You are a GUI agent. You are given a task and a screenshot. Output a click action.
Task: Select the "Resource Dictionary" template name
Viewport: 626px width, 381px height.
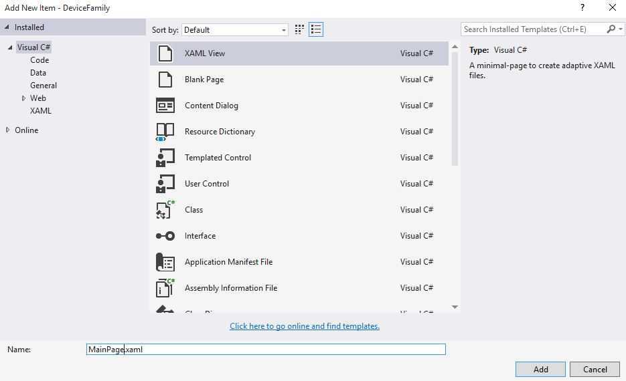pyautogui.click(x=220, y=132)
